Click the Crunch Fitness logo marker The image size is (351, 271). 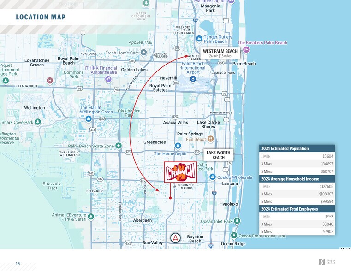click(180, 172)
